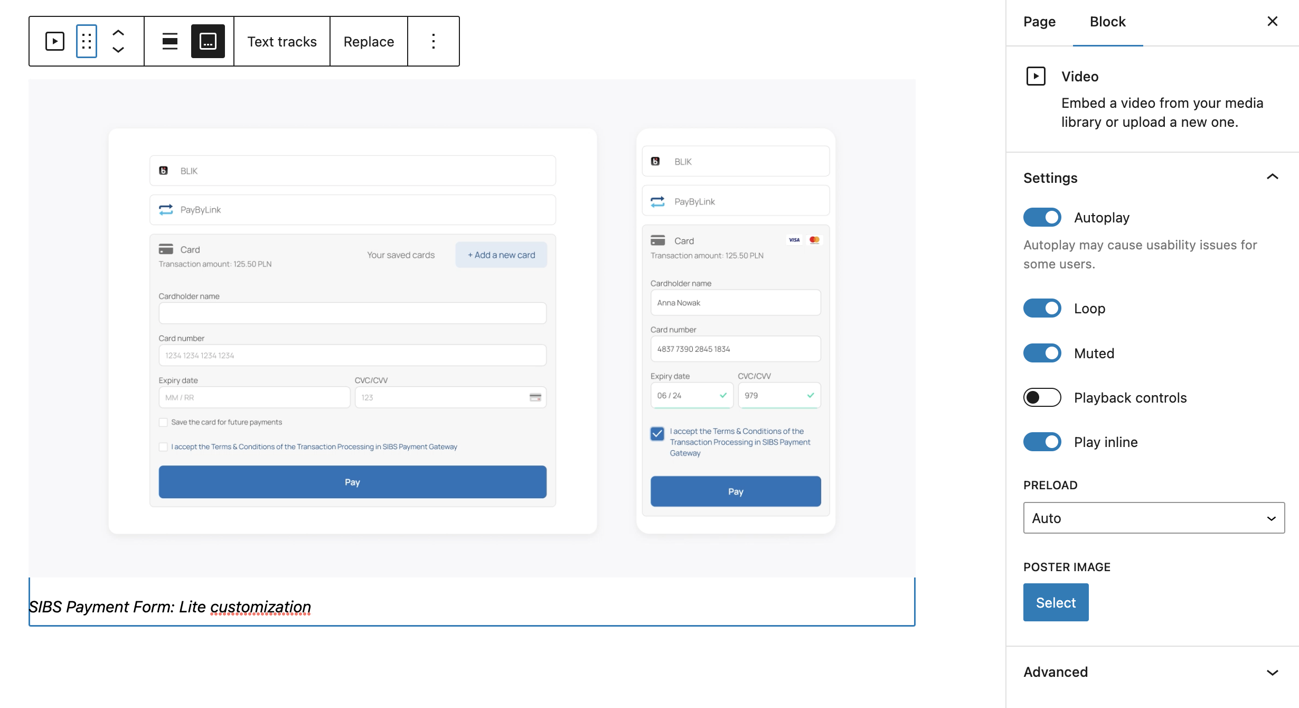Click the drag handle in block toolbar

tap(87, 41)
